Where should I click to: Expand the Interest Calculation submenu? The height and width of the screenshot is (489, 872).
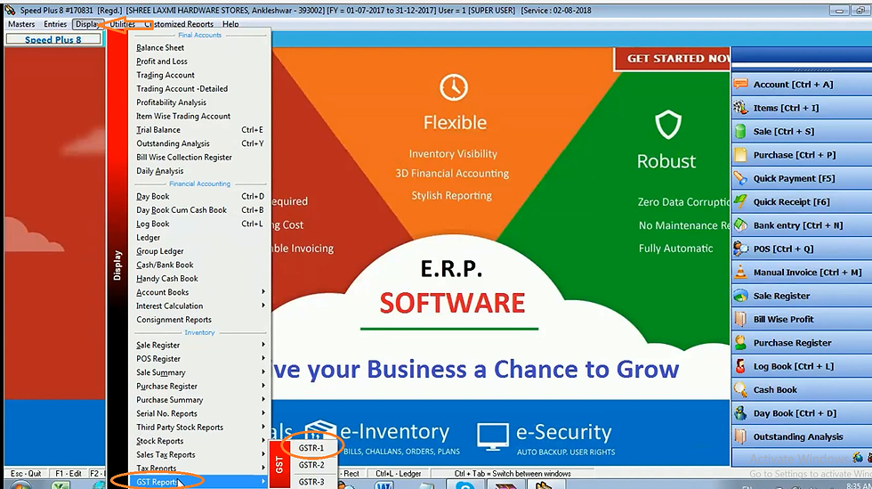199,306
